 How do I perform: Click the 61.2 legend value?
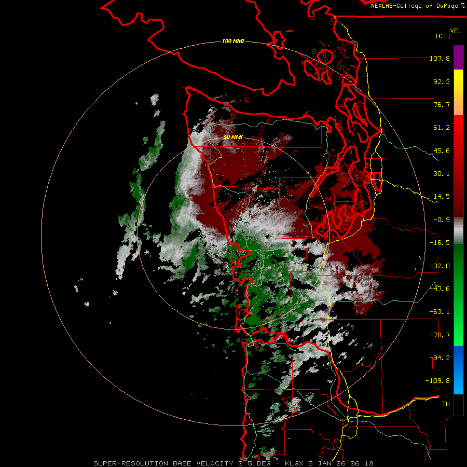click(442, 128)
